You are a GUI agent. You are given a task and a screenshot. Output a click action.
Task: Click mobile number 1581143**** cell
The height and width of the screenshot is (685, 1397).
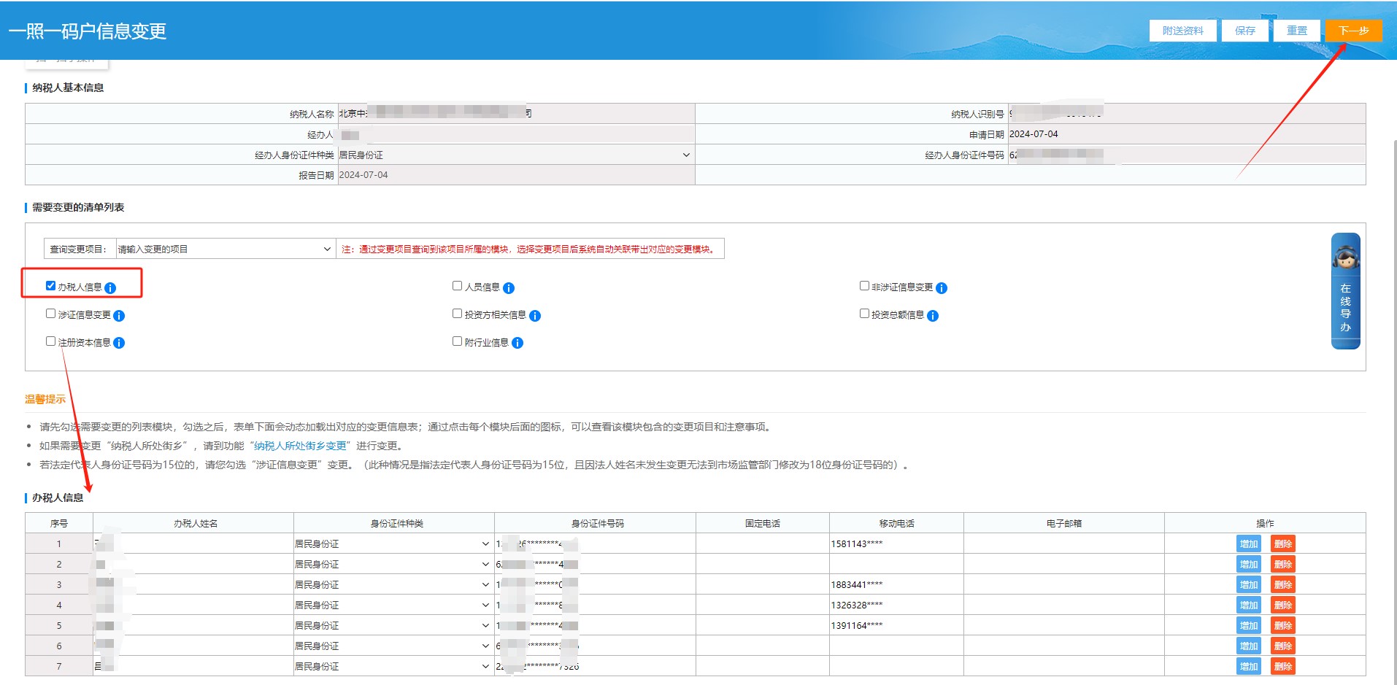pos(896,543)
